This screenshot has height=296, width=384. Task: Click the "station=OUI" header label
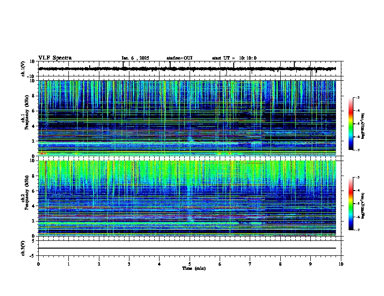[x=179, y=58]
